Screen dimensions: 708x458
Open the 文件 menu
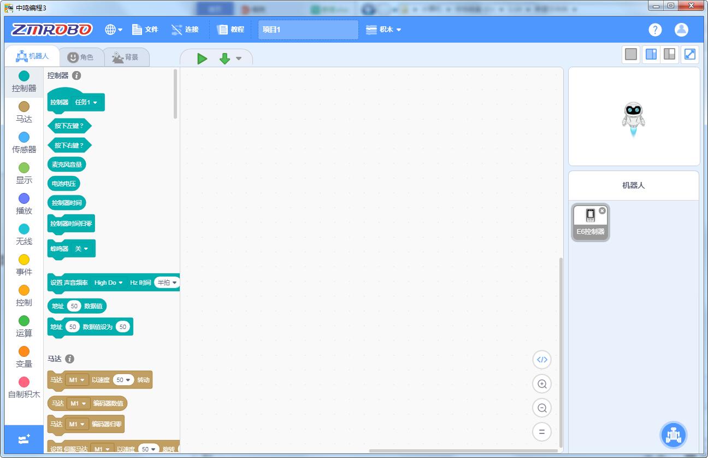(x=145, y=30)
